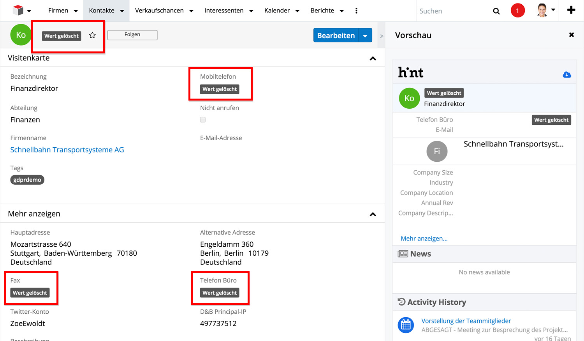584x341 pixels.
Task: Open the Firmen module tab
Action: [x=58, y=11]
